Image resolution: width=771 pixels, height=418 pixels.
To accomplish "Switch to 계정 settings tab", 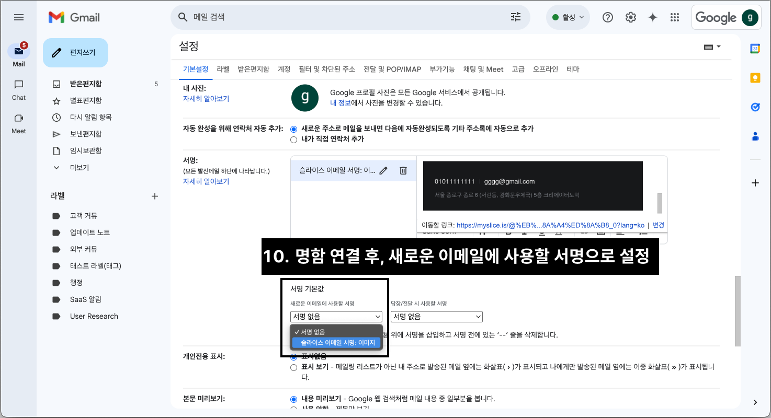I will pos(284,69).
